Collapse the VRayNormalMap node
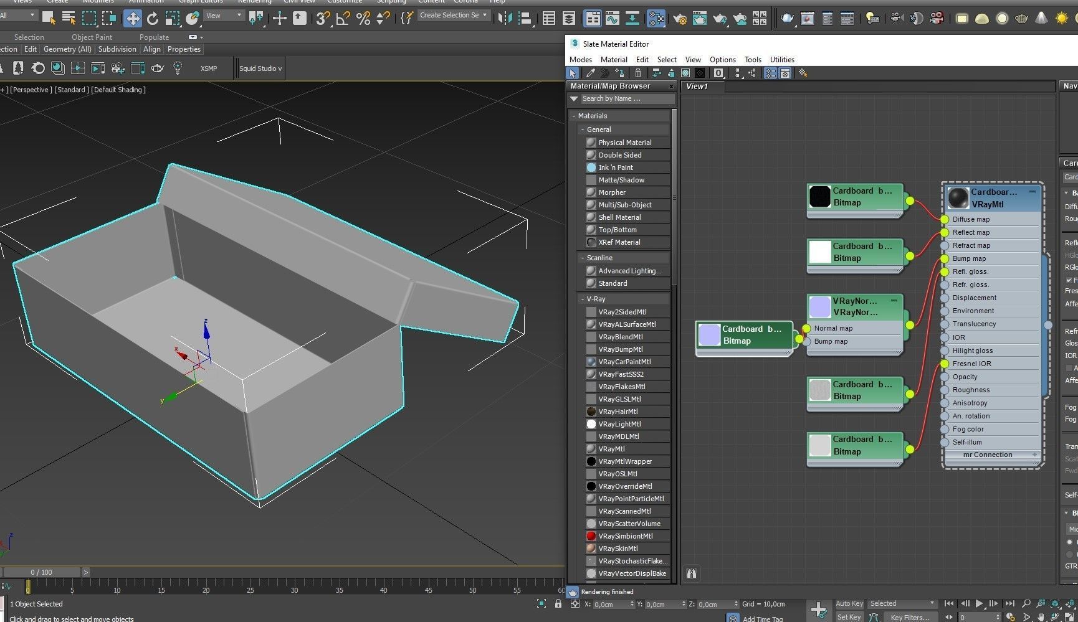 coord(894,301)
